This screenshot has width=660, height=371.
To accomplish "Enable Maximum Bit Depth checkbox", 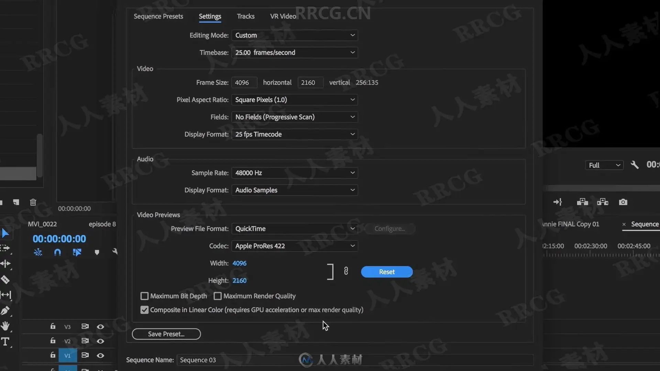I will pos(144,296).
